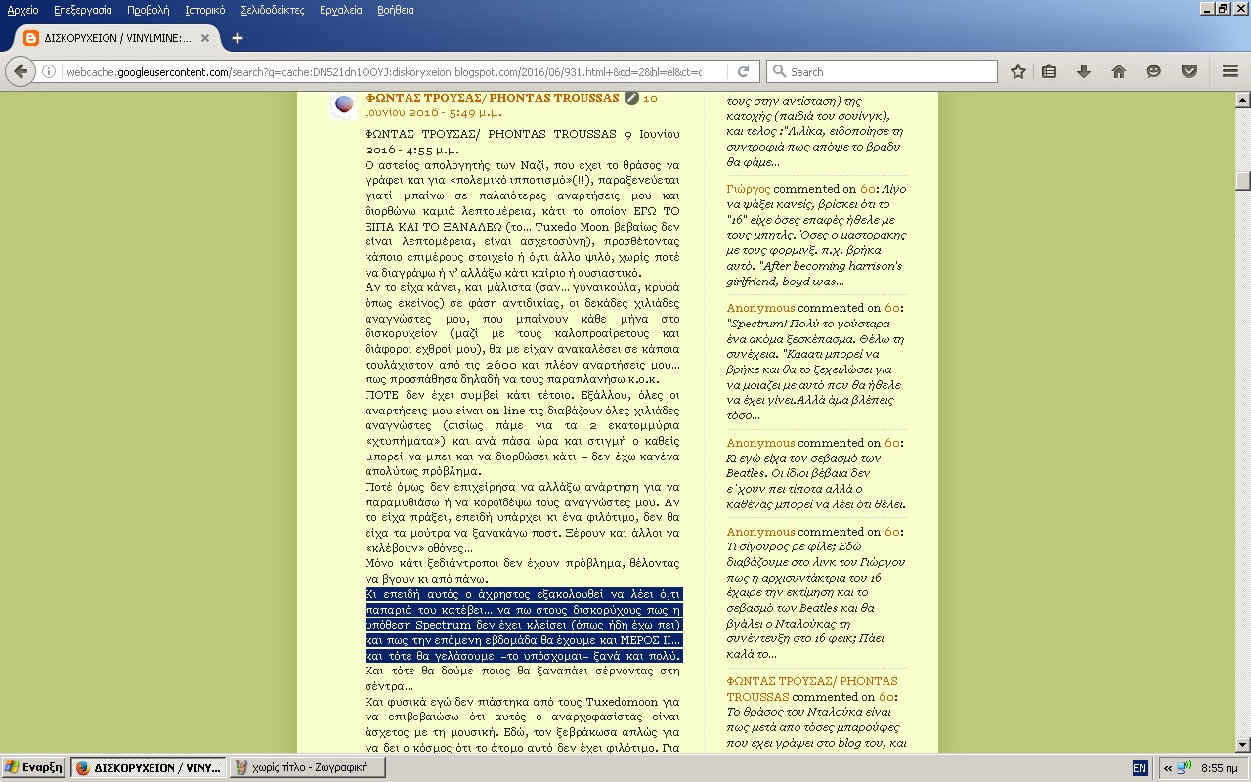
Task: Open Anonymous link above the Spectrum! comment
Action: (x=760, y=308)
